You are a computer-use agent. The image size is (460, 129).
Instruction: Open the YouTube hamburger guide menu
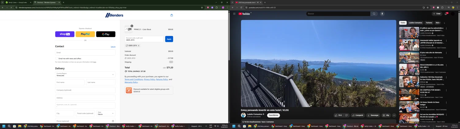pos(234,14)
